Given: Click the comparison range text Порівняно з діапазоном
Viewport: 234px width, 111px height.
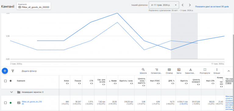Looking at the screenshot, I should (171, 11).
